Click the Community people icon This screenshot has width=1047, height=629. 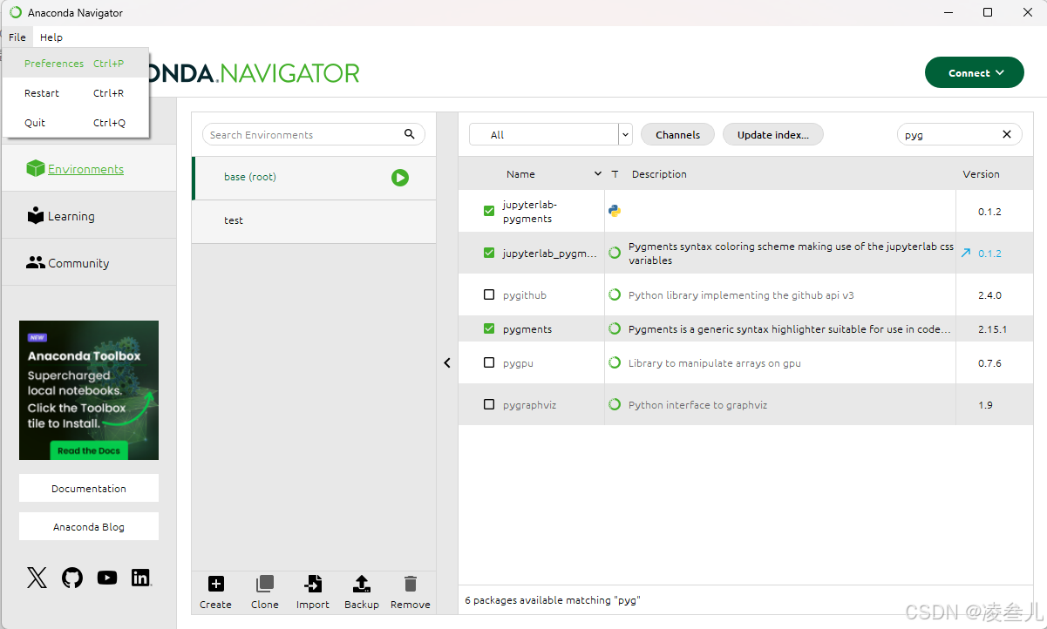[x=36, y=262]
